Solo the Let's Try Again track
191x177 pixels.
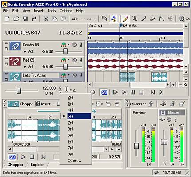[81, 75]
